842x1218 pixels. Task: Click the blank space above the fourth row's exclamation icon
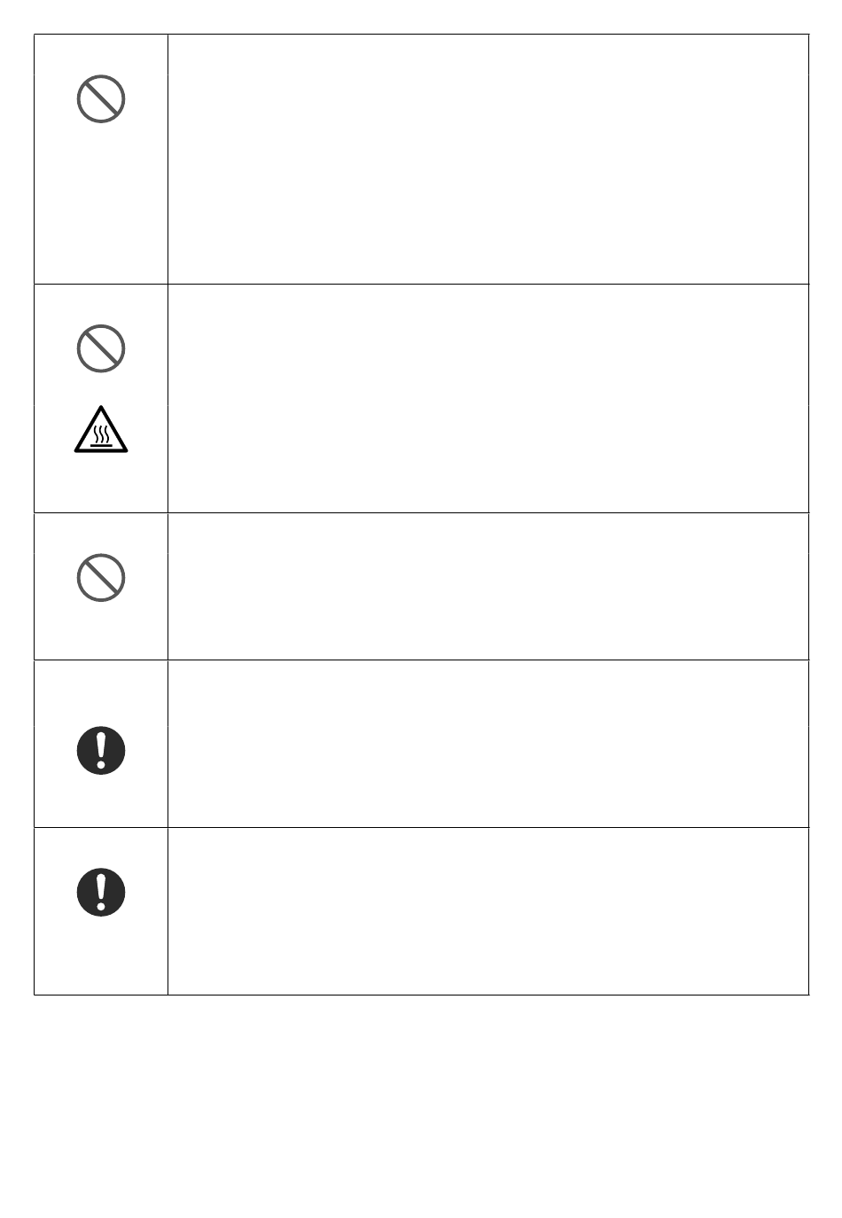point(101,692)
